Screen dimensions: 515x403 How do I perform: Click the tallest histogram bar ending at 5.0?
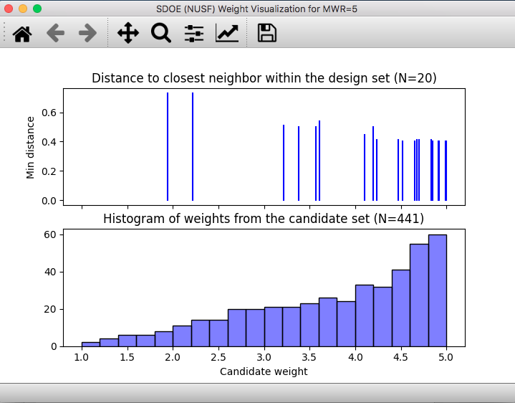coord(438,290)
